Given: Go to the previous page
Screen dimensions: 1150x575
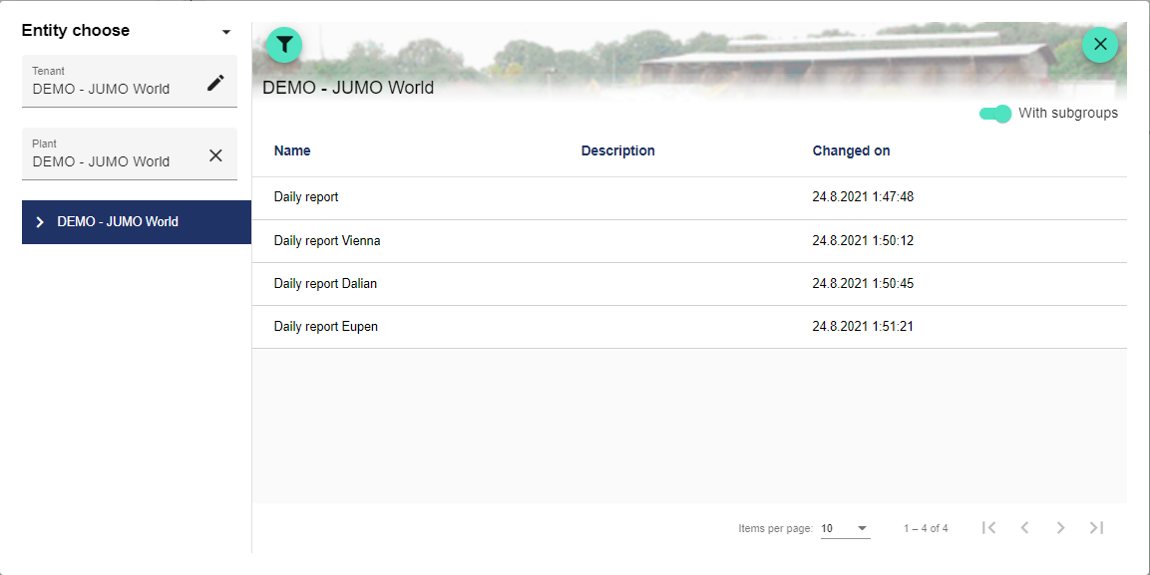Looking at the screenshot, I should (1024, 528).
